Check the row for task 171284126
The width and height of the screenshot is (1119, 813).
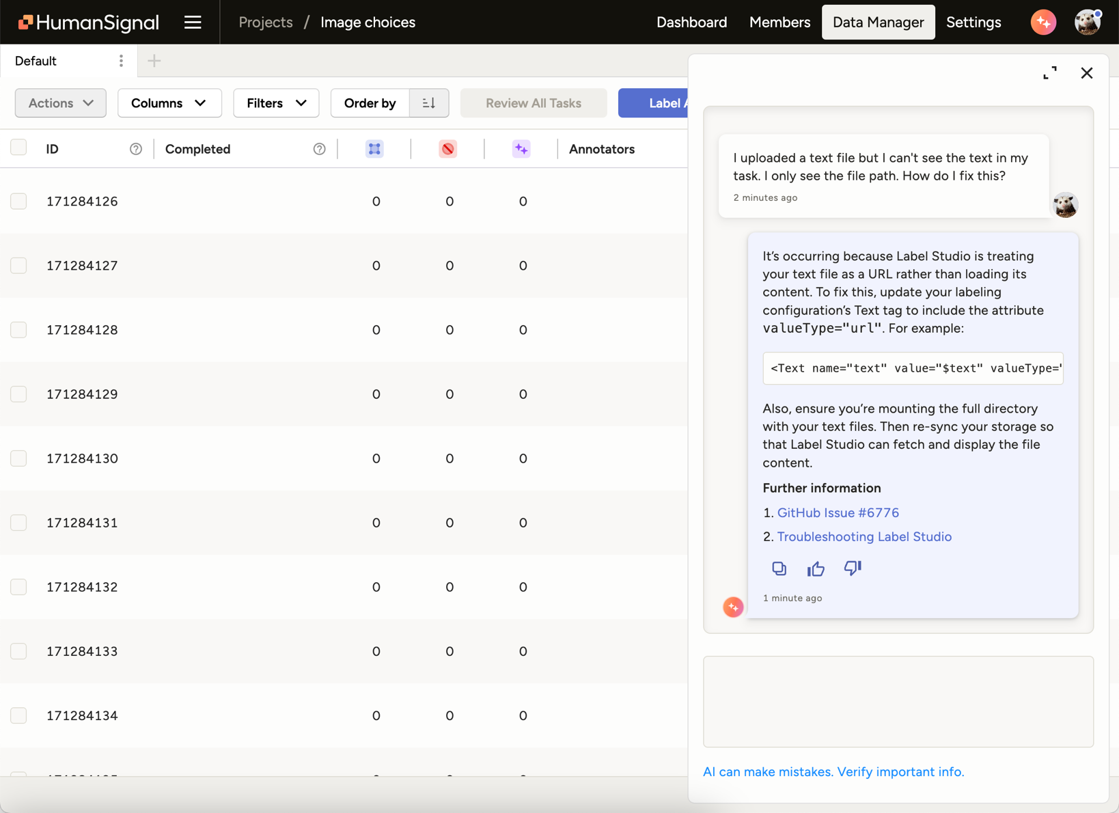coord(18,201)
